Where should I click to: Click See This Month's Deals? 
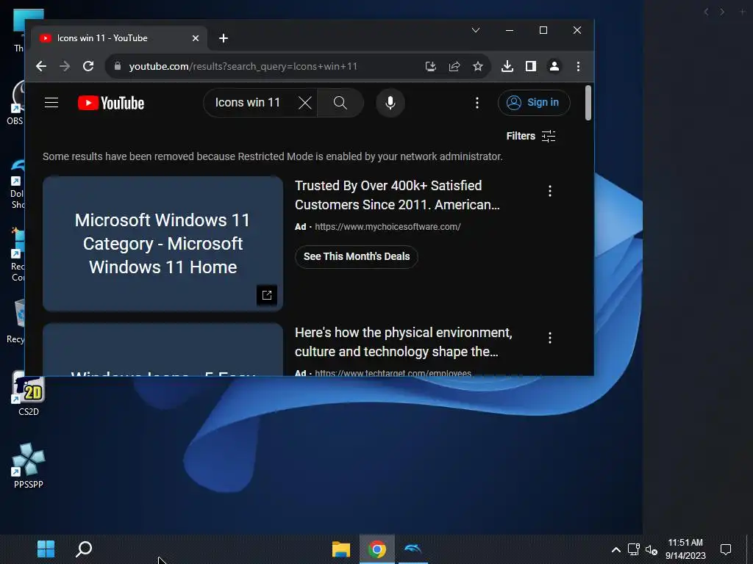tap(357, 256)
